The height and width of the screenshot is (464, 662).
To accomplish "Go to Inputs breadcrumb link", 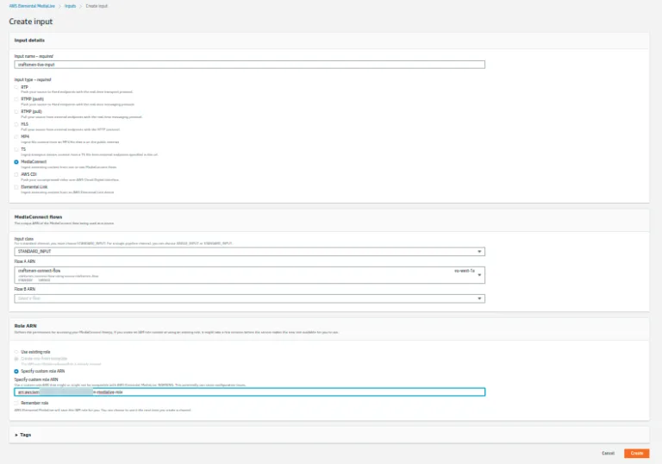I will 70,6.
